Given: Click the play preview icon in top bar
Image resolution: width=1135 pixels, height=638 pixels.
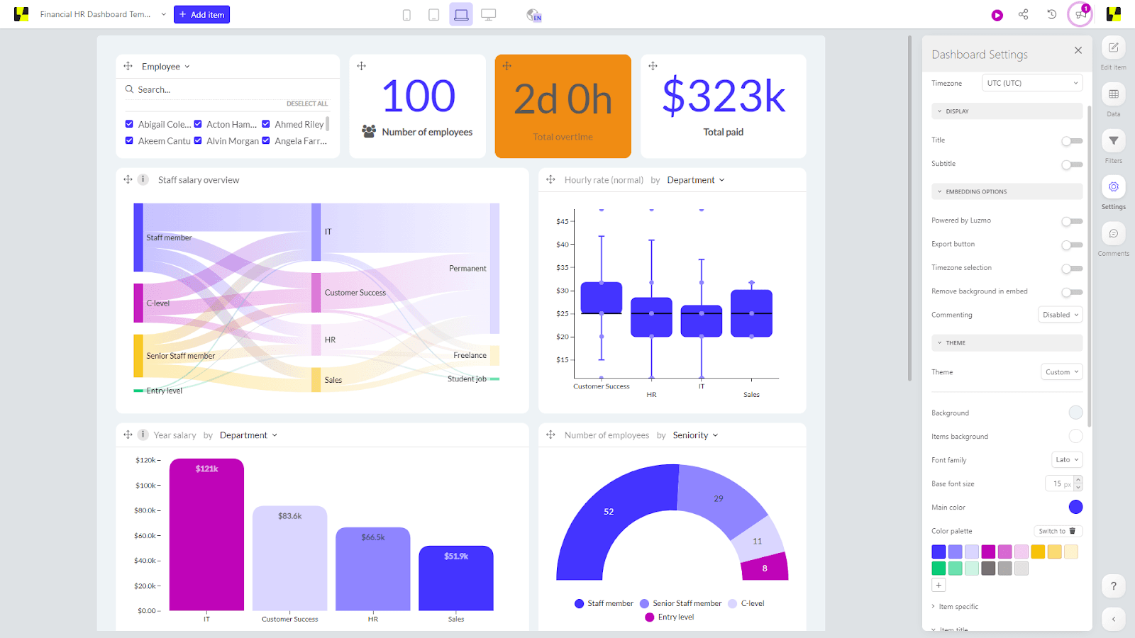Looking at the screenshot, I should [997, 15].
